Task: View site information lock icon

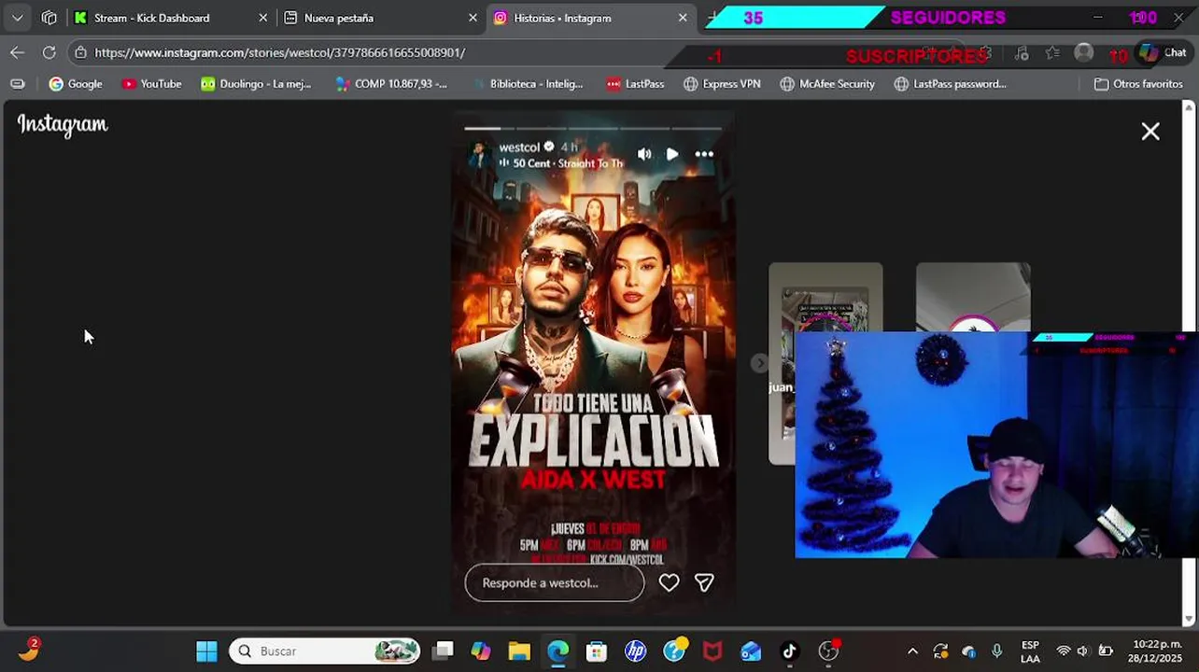Action: click(x=81, y=52)
